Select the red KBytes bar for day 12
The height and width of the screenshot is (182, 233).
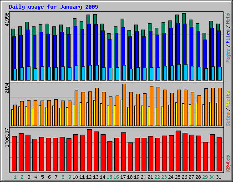pos(90,150)
